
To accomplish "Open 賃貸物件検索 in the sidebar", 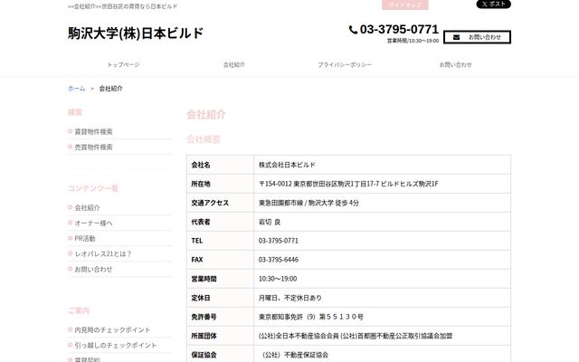I will [x=93, y=131].
